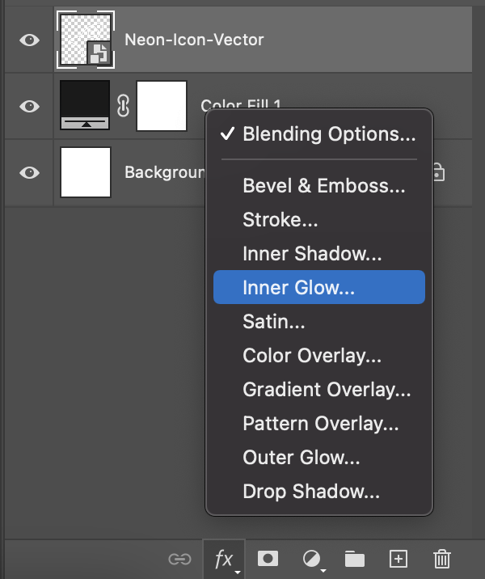Select the Neon-Icon-Vector smart object thumbnail

(x=86, y=40)
